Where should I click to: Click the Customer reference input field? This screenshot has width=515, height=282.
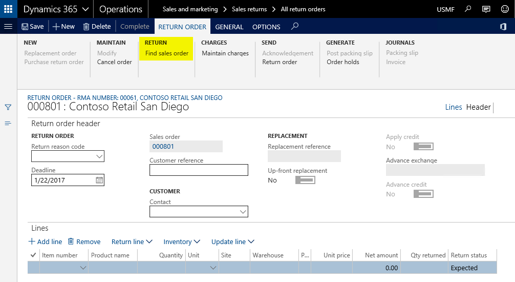point(199,170)
